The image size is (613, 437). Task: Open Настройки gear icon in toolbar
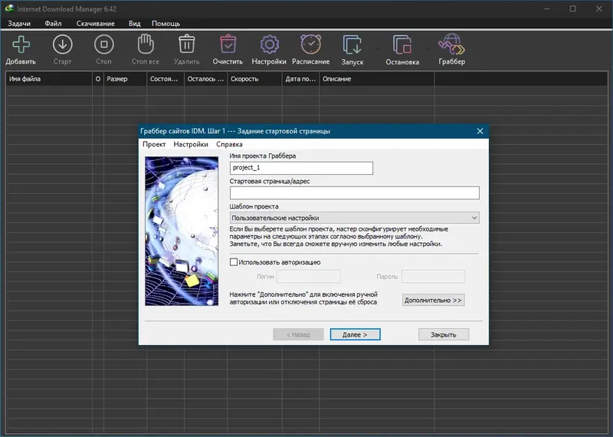(x=270, y=44)
